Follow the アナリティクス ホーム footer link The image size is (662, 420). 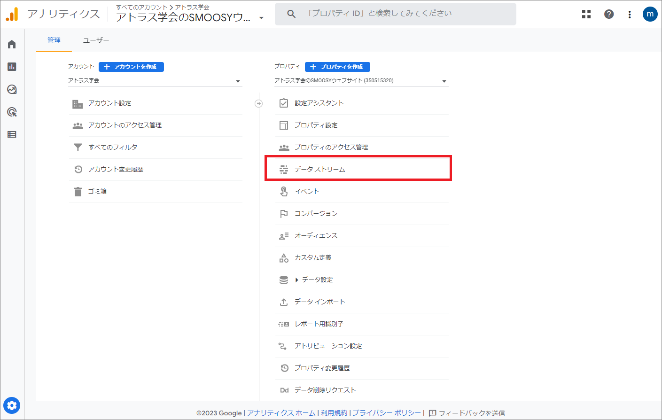click(281, 413)
